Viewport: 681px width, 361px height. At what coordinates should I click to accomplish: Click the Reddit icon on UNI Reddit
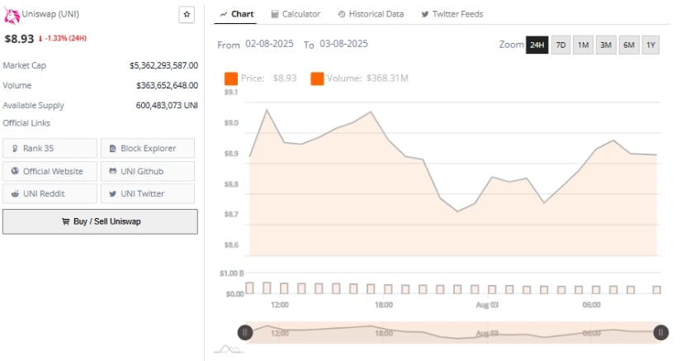15,194
